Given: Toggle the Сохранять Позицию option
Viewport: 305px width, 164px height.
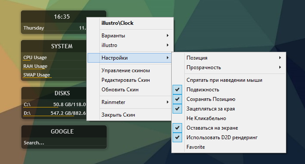Looking at the screenshot, I should tap(229, 99).
